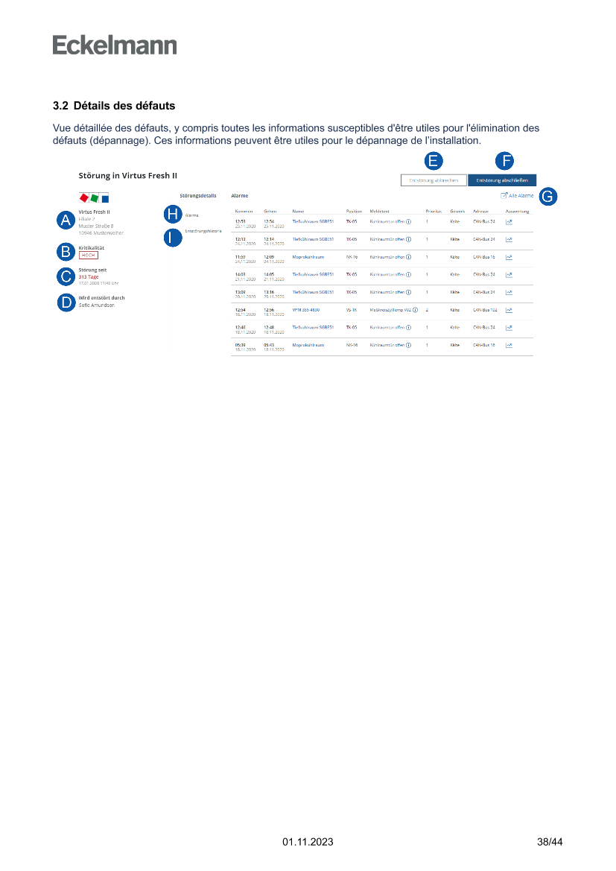Click the red square in the logo

coord(84,198)
